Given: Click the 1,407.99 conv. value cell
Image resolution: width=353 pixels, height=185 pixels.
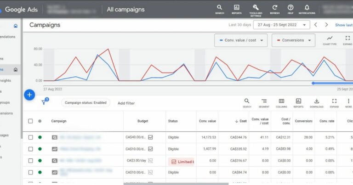Looking at the screenshot, I should pos(210,149).
